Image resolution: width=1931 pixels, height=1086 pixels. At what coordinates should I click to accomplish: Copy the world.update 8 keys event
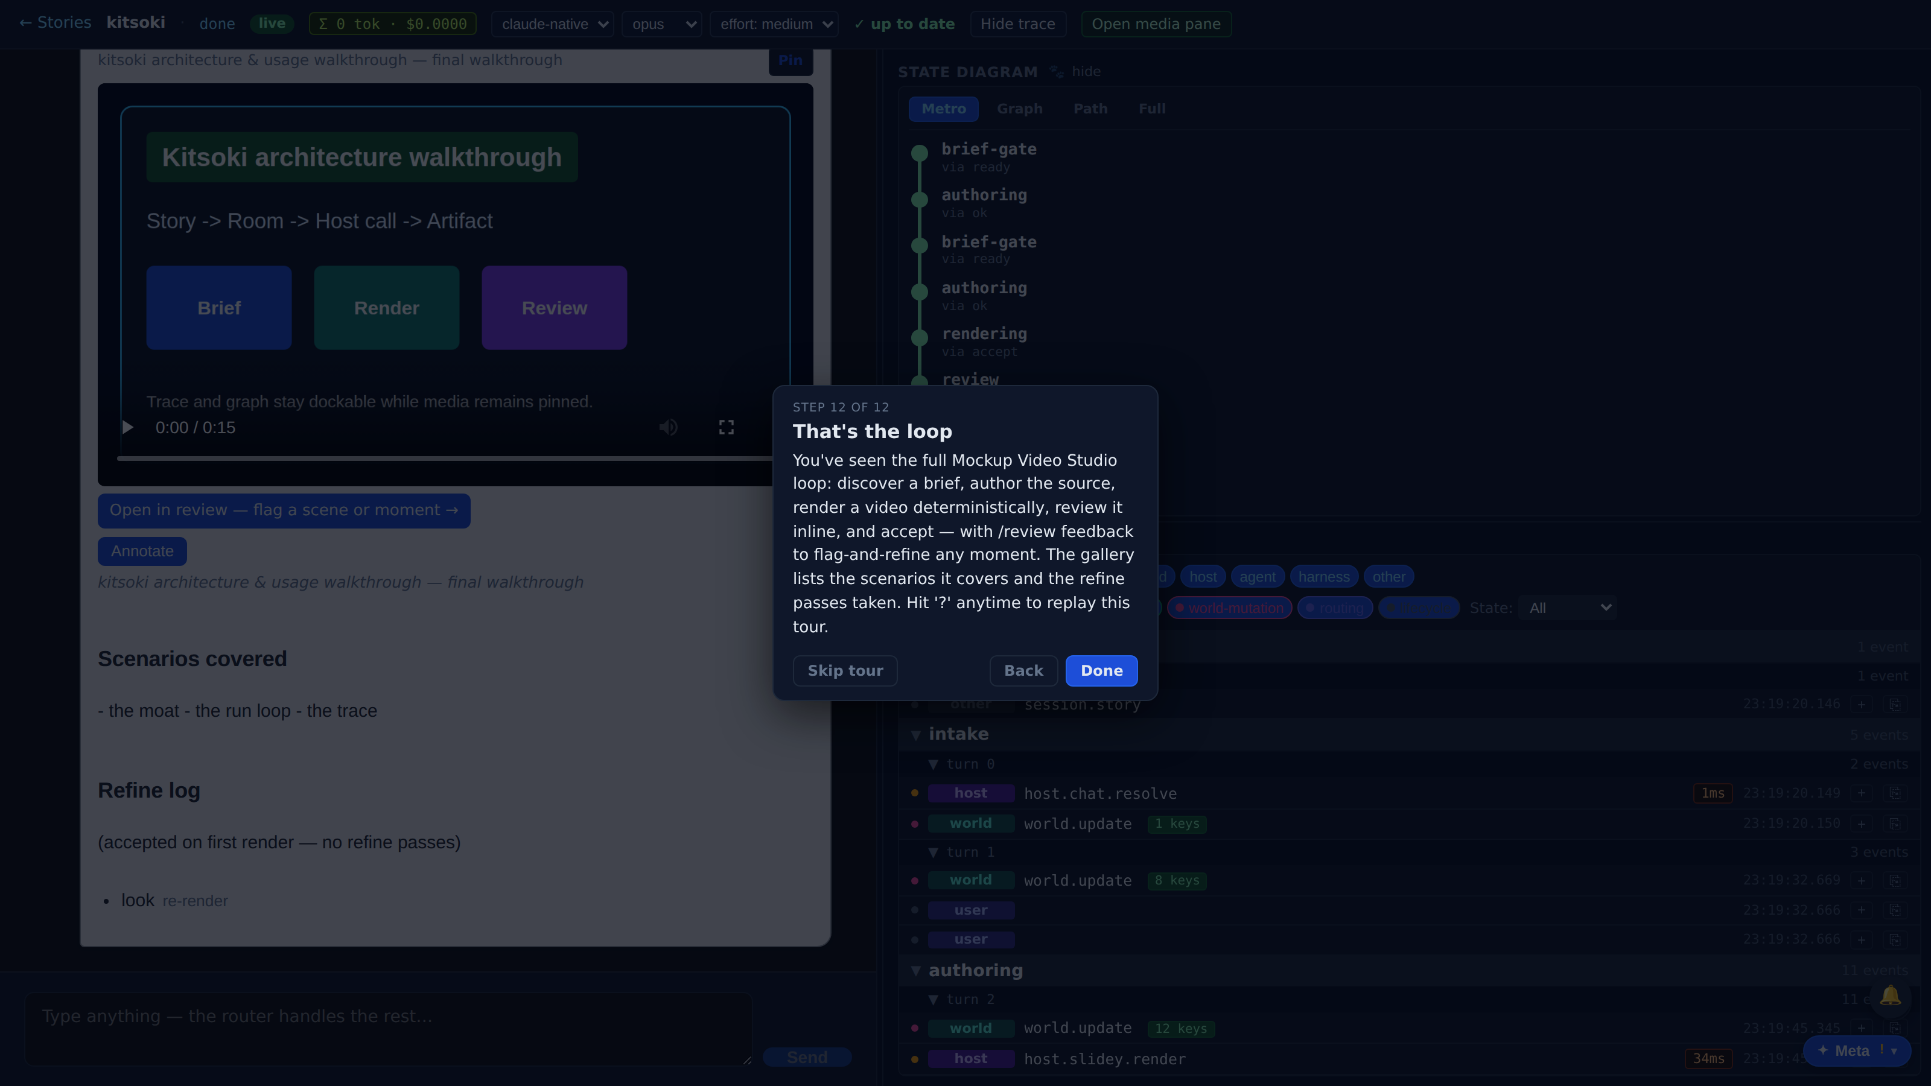[1894, 881]
